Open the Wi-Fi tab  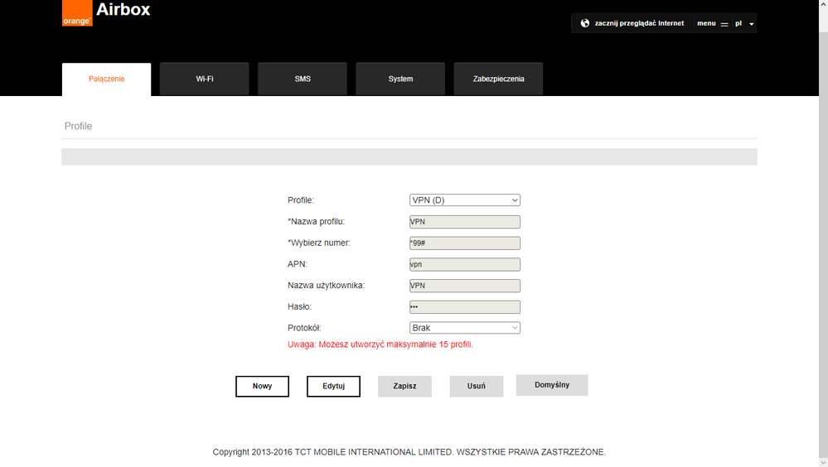coord(205,79)
